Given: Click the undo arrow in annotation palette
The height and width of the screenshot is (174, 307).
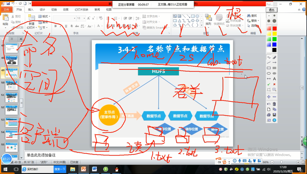Looking at the screenshot, I should click(x=269, y=104).
